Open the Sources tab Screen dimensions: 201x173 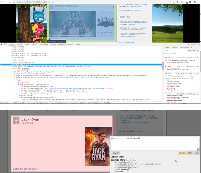[27, 44]
